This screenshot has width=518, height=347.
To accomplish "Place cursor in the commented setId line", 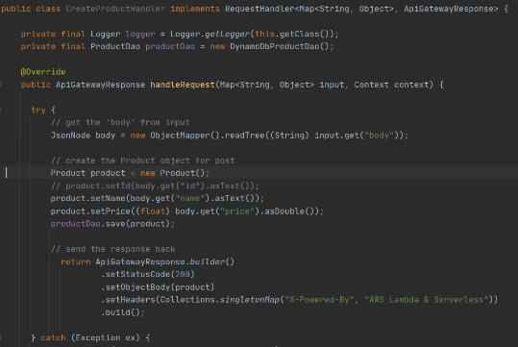I will click(x=155, y=186).
